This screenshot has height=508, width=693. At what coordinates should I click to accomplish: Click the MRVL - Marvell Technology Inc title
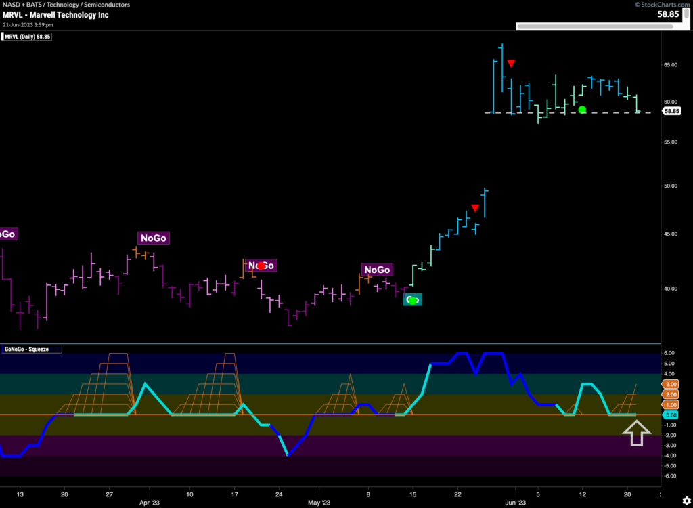(55, 14)
